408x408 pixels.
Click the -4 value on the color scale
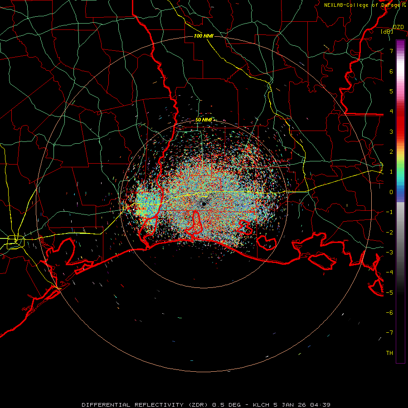[x=389, y=272]
